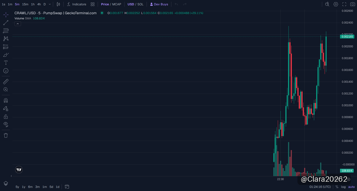Open the chart patterns tool
Viewport: 357px width, 191px height.
tap(6, 39)
